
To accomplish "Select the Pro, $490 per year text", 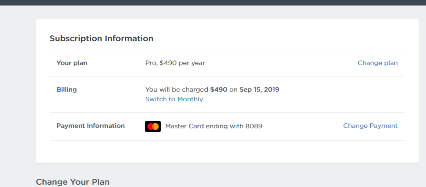I will pyautogui.click(x=175, y=63).
